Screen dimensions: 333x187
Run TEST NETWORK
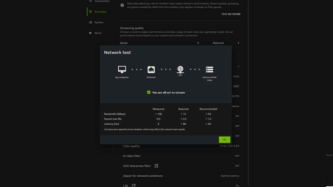(231, 14)
